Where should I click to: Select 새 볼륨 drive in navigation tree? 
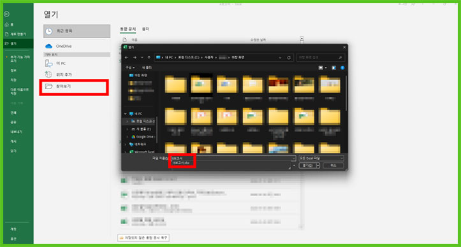coord(141,129)
